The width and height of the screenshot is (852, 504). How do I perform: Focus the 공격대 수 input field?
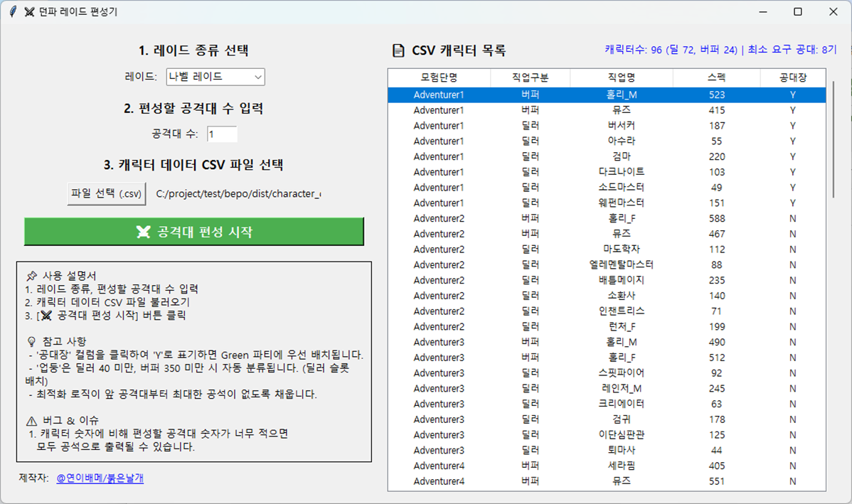222,134
